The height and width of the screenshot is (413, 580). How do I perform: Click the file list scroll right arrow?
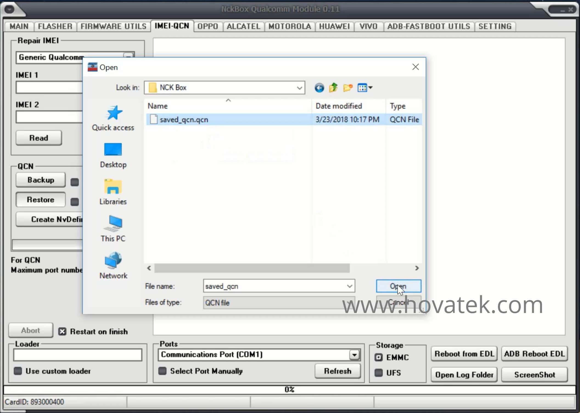[x=417, y=268]
